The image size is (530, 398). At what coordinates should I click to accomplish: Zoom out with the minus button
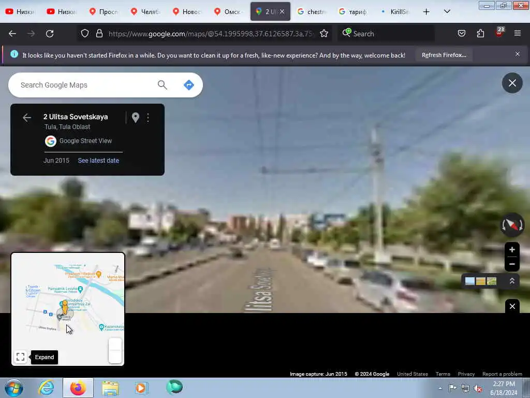512,264
